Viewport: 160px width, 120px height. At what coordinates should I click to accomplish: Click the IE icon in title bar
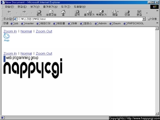3,2
